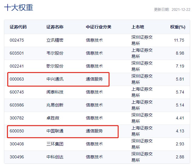192x165 pixels.
Task: Click weight value 4.13
Action: coord(180,131)
